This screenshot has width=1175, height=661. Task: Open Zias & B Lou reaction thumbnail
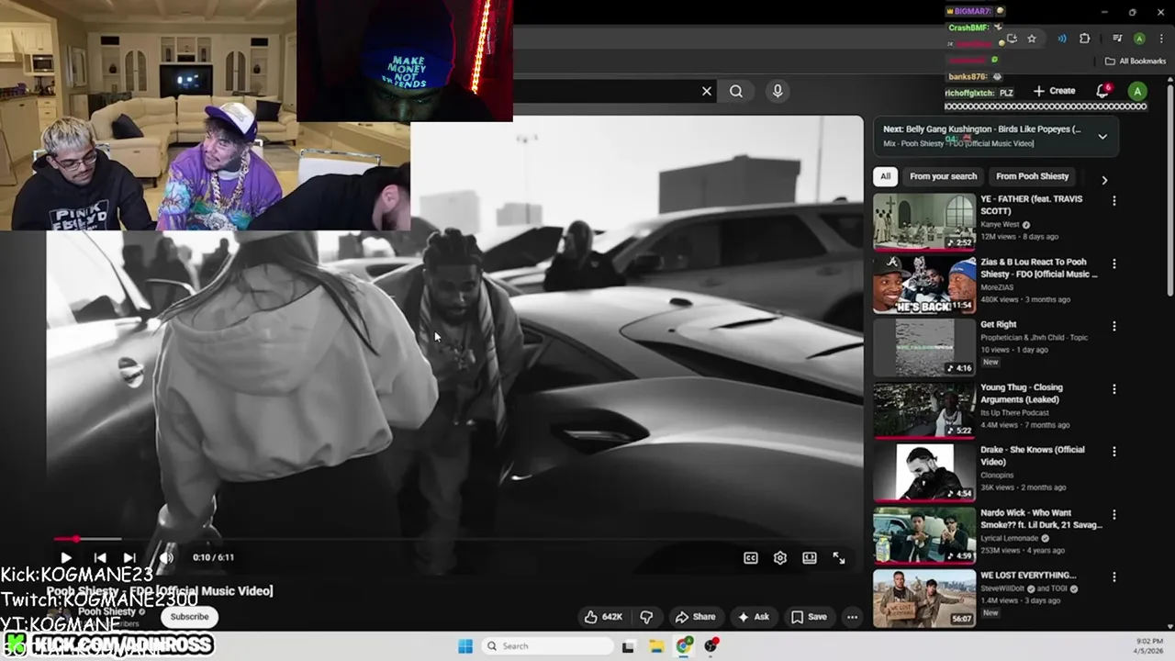(x=924, y=284)
